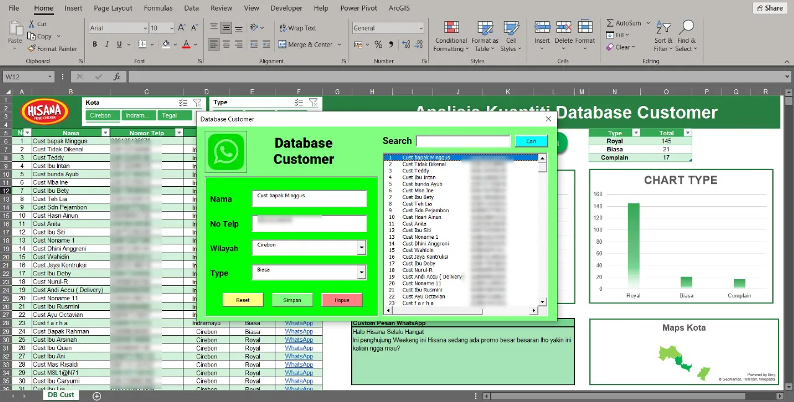The height and width of the screenshot is (402, 794).
Task: Open the font name dropdown Arial
Action: tap(145, 28)
